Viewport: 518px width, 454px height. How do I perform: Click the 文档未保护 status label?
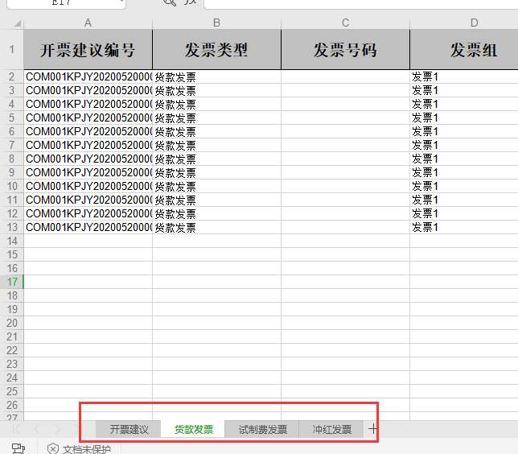click(x=87, y=448)
